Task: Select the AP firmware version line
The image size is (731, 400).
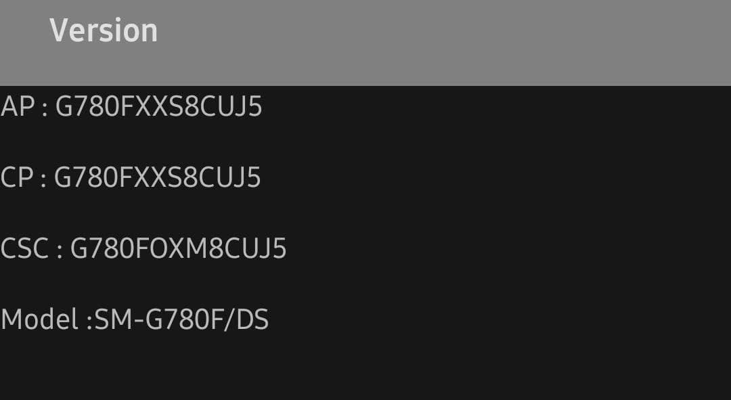Action: click(131, 106)
